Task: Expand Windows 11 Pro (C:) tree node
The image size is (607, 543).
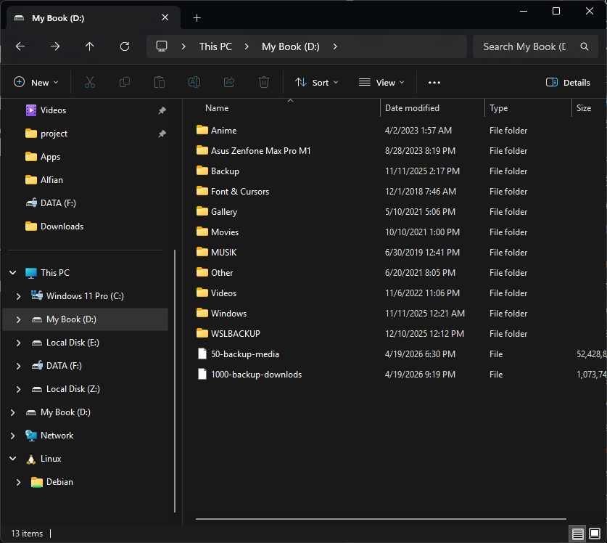Action: (19, 296)
